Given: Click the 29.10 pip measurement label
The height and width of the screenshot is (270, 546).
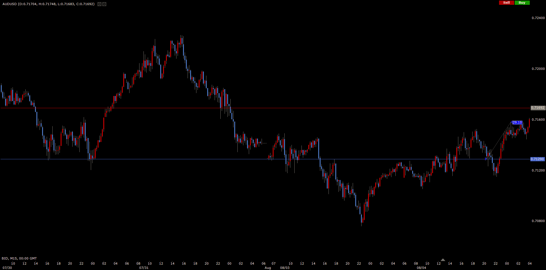Looking at the screenshot, I should tap(517, 123).
